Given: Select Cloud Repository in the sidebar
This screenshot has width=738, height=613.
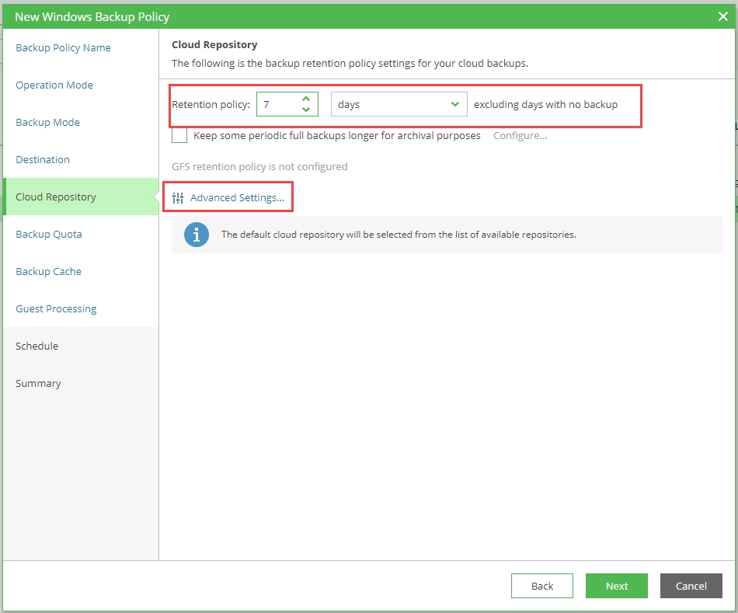Looking at the screenshot, I should [56, 197].
